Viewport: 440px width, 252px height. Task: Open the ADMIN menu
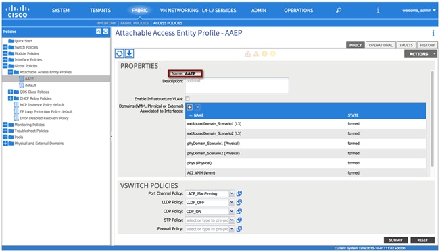click(259, 11)
